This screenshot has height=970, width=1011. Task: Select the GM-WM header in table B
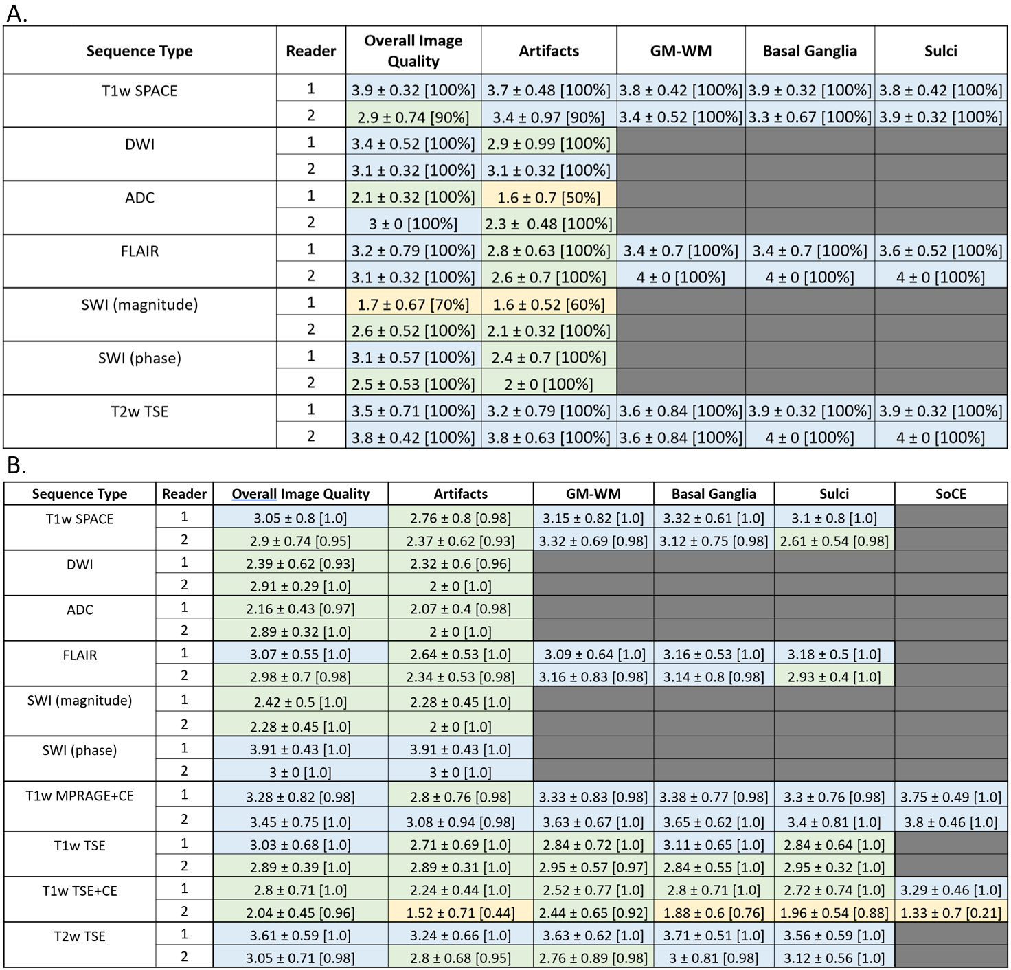tap(593, 494)
